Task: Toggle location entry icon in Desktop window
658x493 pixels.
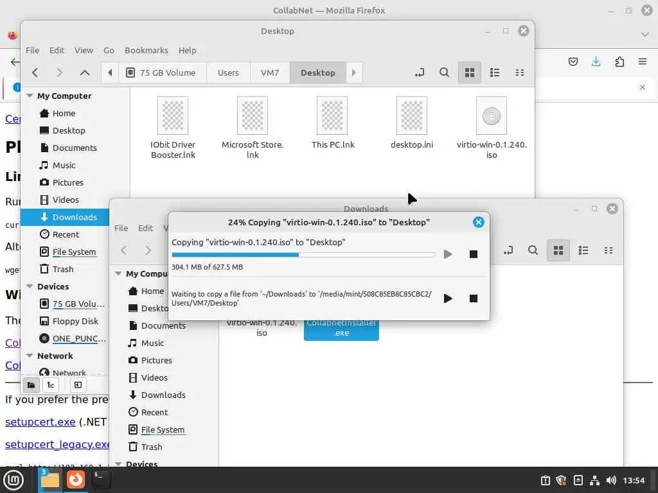Action: 419,73
